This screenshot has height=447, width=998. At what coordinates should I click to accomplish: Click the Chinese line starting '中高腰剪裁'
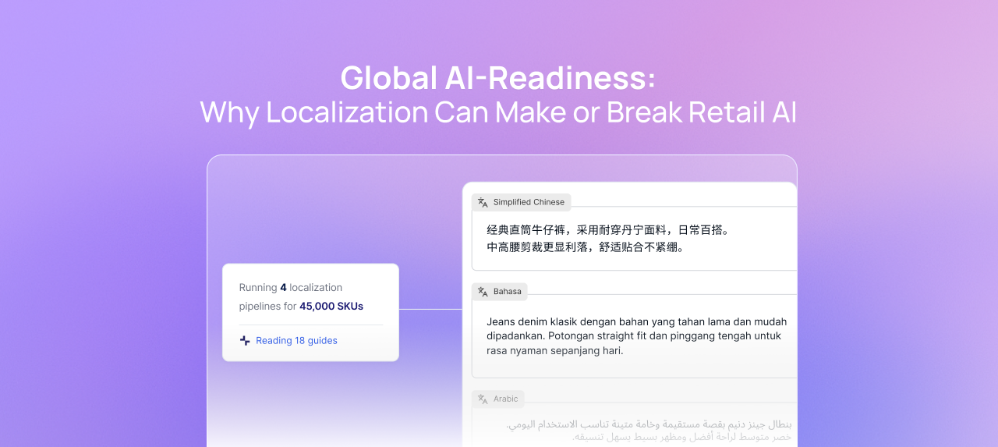tap(586, 247)
